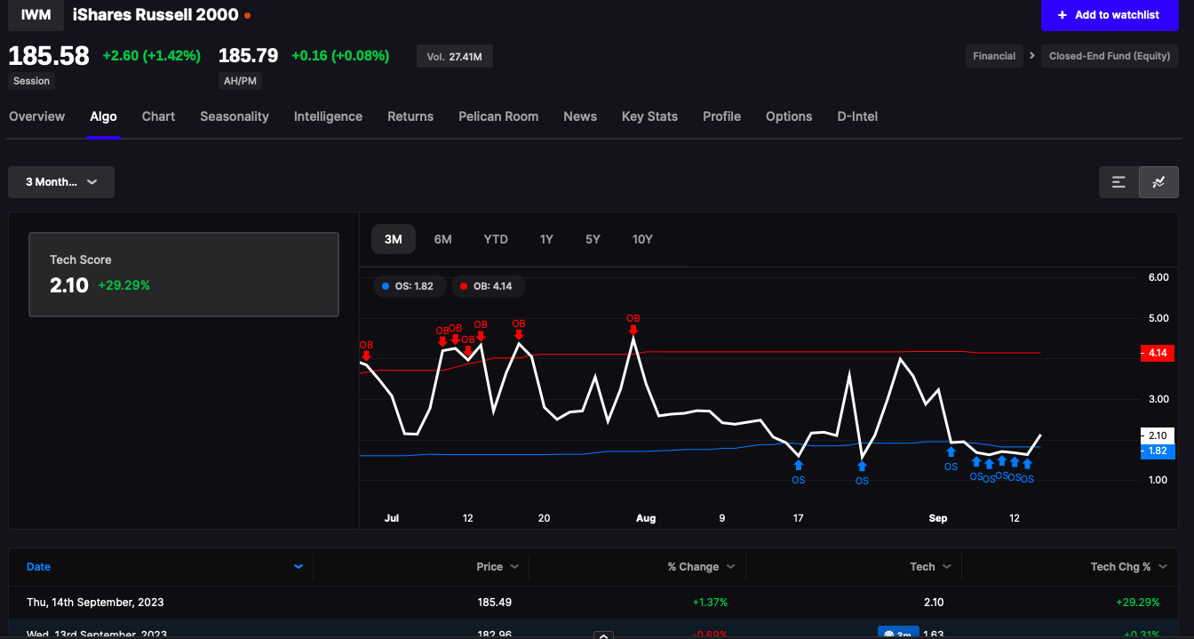The height and width of the screenshot is (639, 1194).
Task: View the Returns tab
Action: pos(410,116)
